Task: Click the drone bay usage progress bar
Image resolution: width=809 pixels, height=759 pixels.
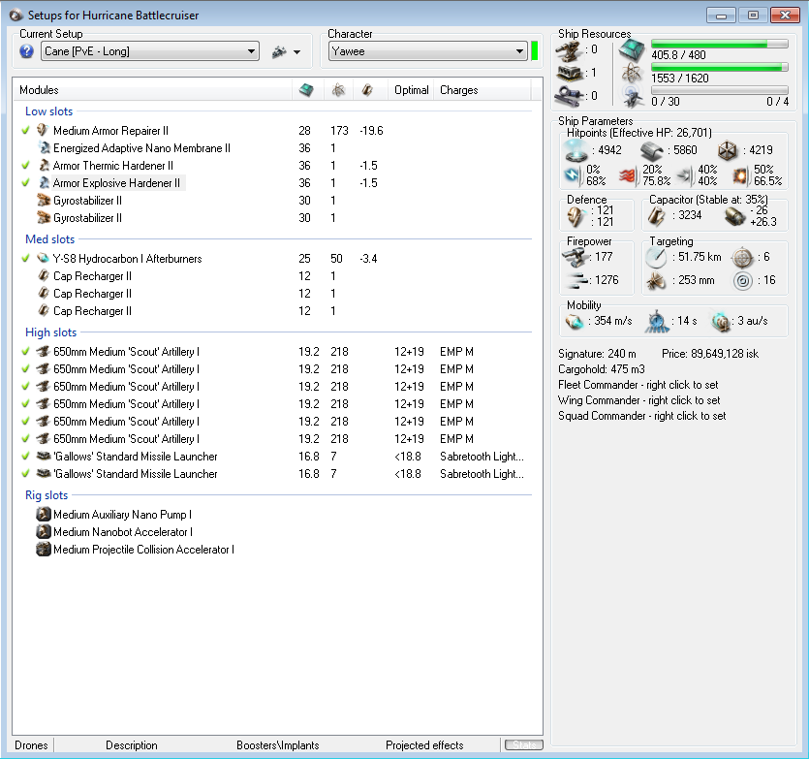Action: tap(719, 90)
